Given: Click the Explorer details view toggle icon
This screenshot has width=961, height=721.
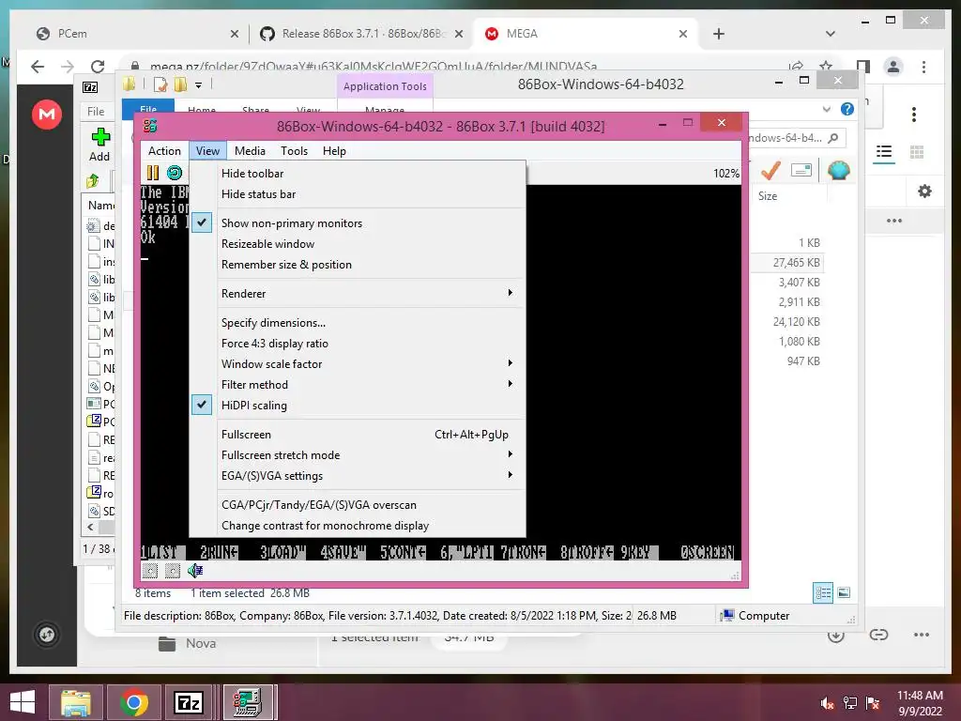Looking at the screenshot, I should pyautogui.click(x=823, y=593).
